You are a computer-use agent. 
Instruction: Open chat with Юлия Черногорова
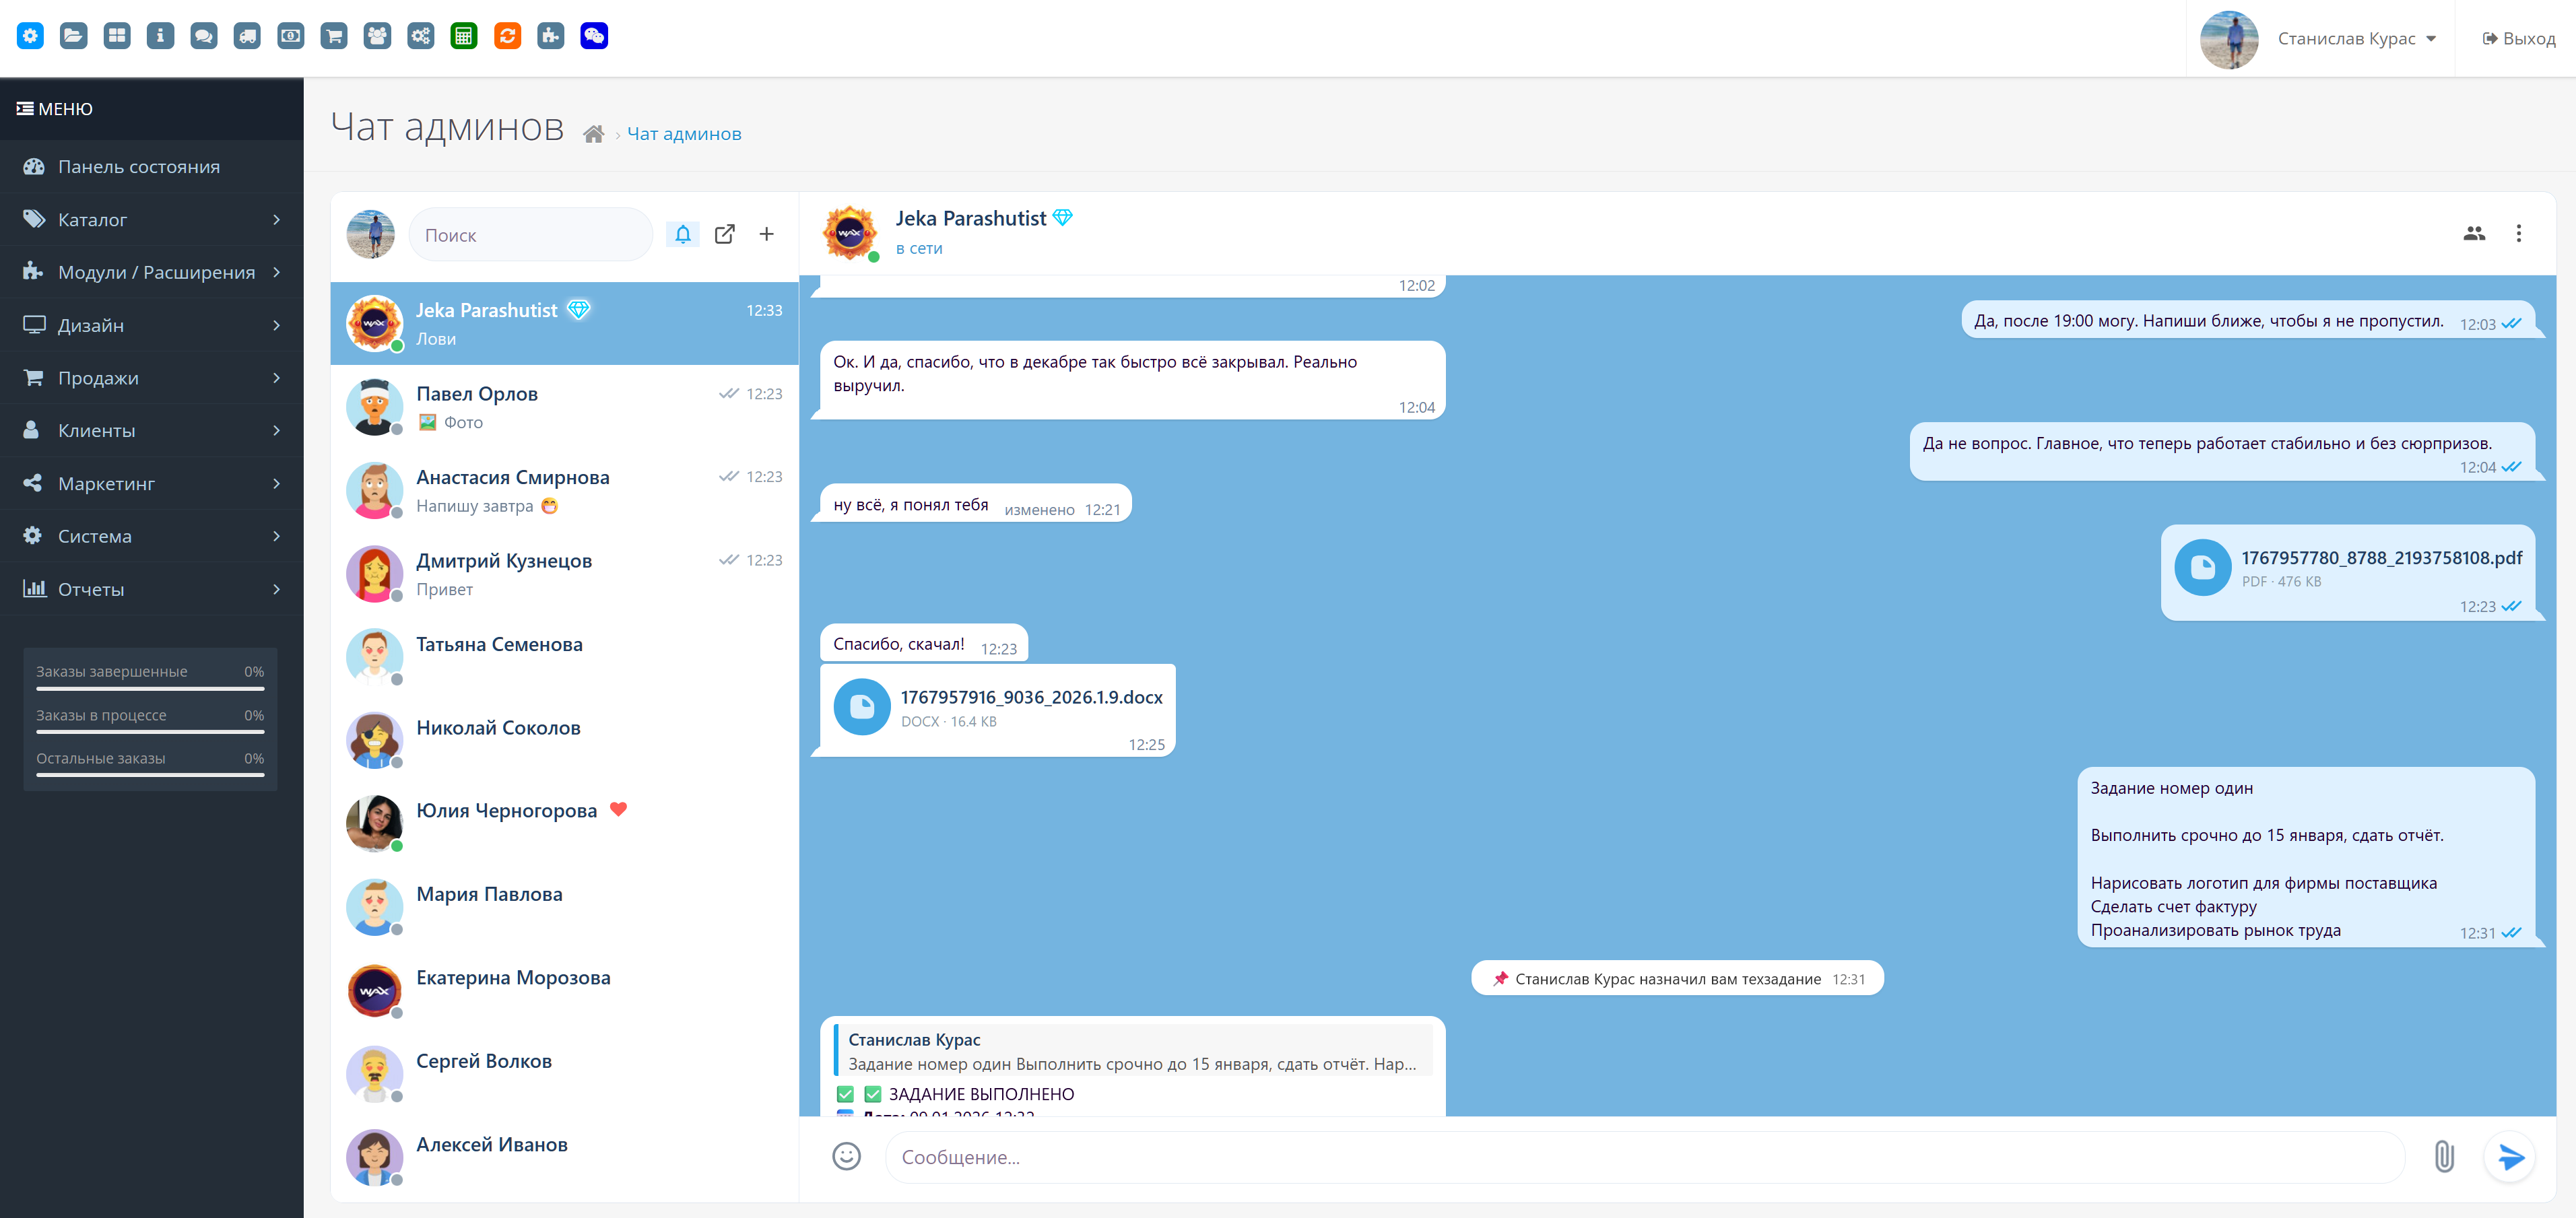(506, 811)
